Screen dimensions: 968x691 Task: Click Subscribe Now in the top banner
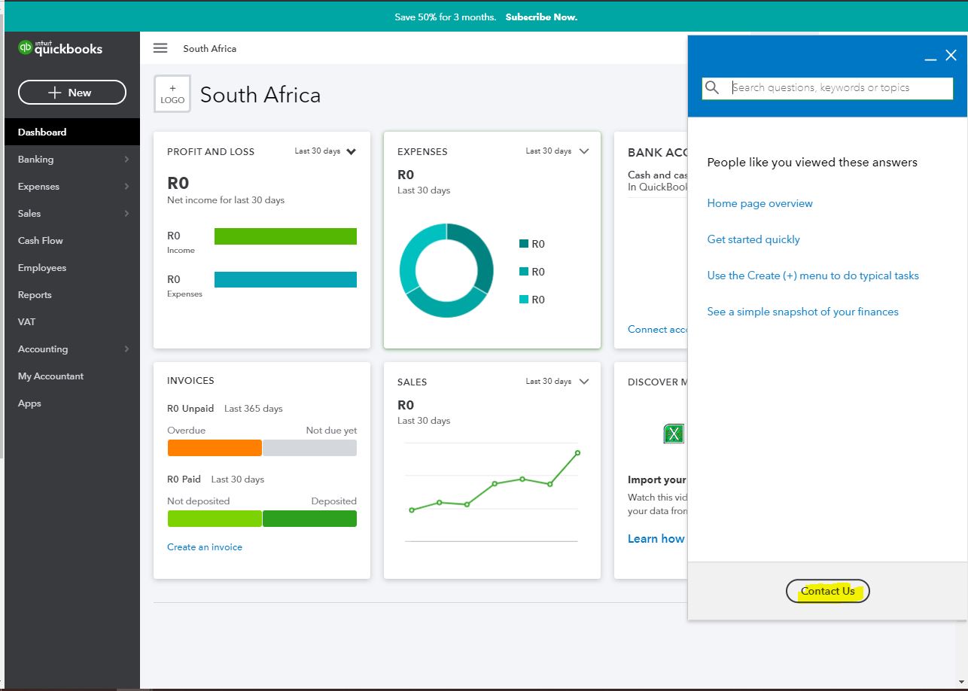pyautogui.click(x=541, y=17)
